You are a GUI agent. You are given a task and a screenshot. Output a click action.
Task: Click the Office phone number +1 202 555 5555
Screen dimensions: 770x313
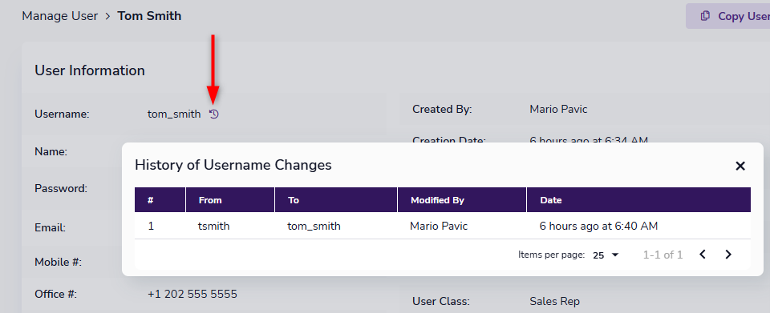pos(192,295)
